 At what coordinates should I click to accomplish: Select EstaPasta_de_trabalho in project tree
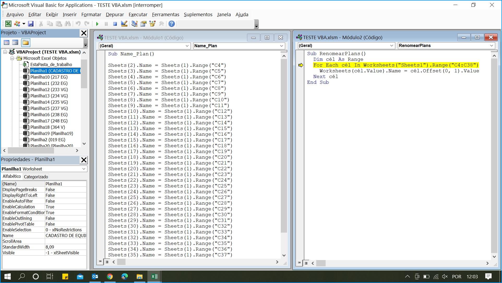tap(51, 64)
